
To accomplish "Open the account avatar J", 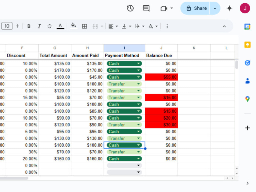I will (x=245, y=8).
